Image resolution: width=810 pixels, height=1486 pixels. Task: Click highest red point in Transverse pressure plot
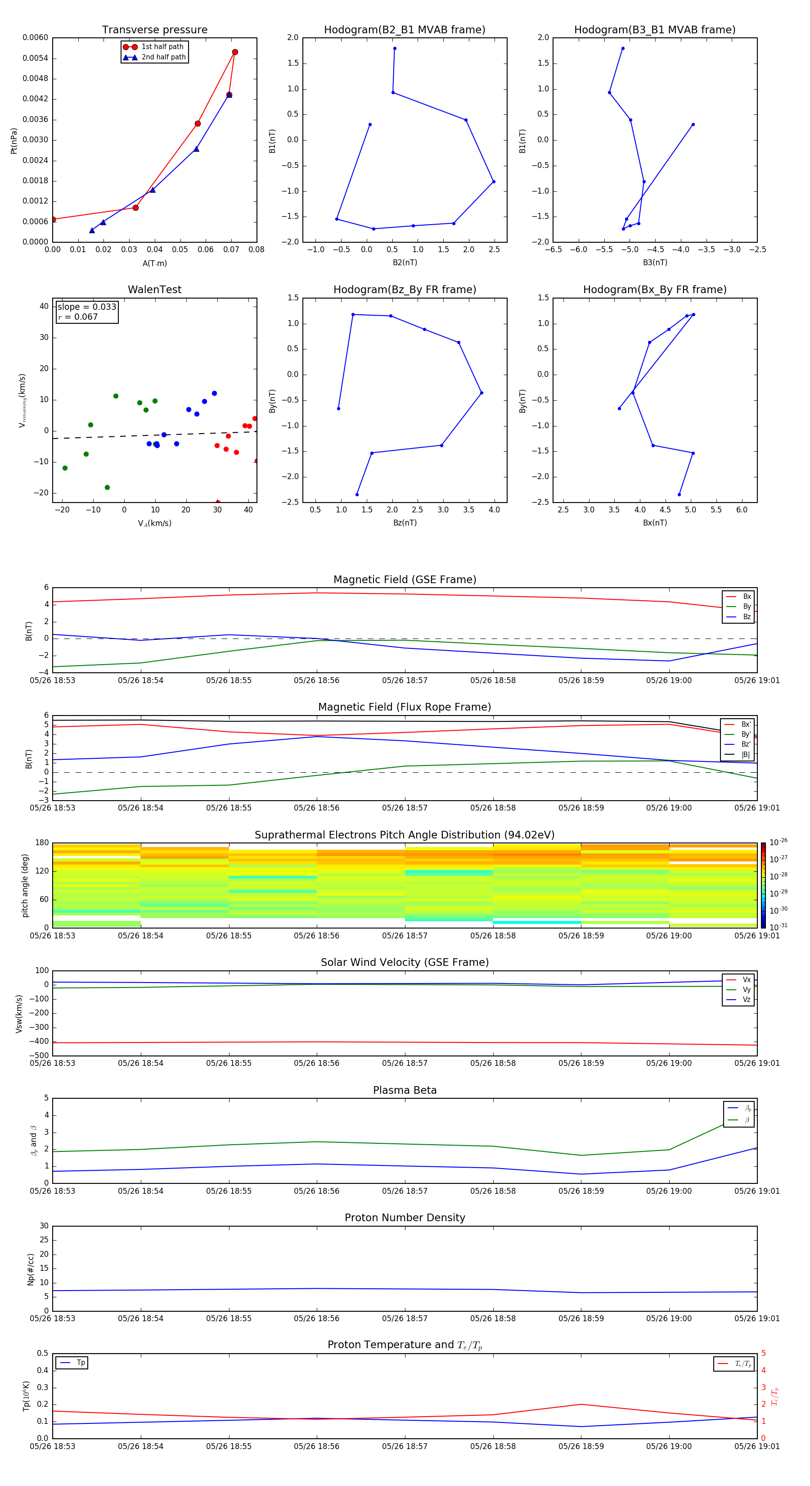click(234, 52)
